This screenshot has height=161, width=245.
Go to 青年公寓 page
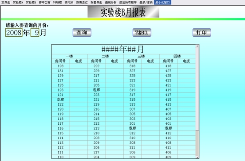click(44, 2)
